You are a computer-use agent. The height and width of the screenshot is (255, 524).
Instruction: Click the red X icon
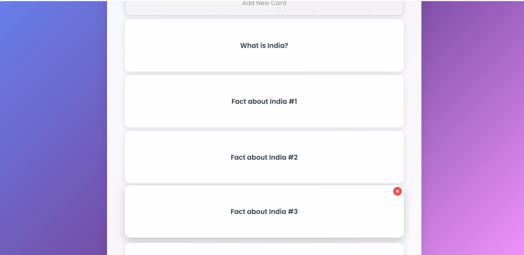[x=397, y=191]
